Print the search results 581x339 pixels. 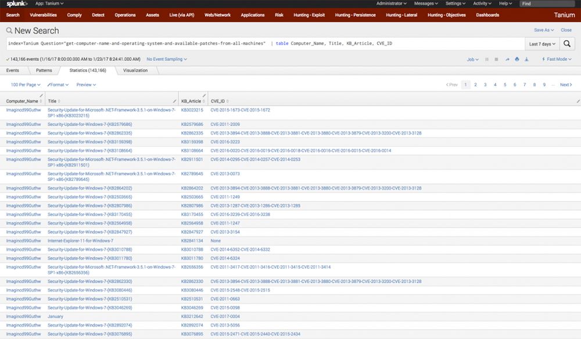(x=517, y=59)
